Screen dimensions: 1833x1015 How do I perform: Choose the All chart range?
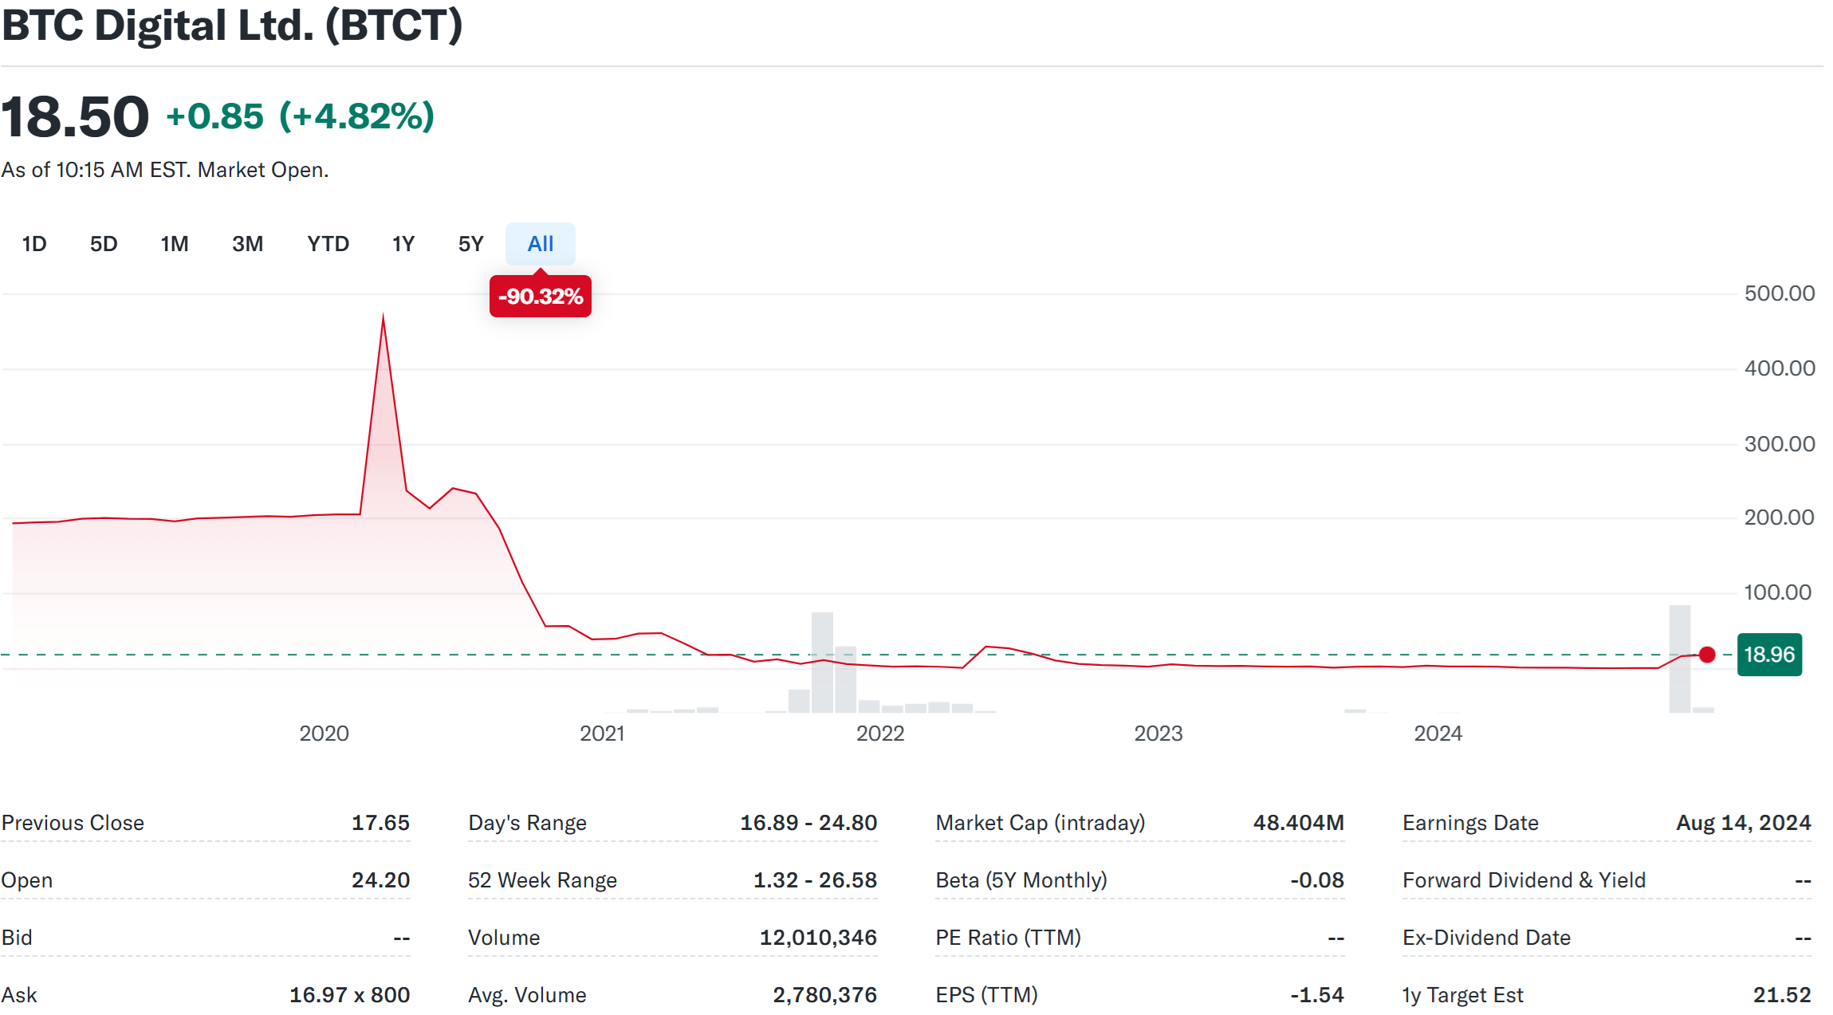541,244
